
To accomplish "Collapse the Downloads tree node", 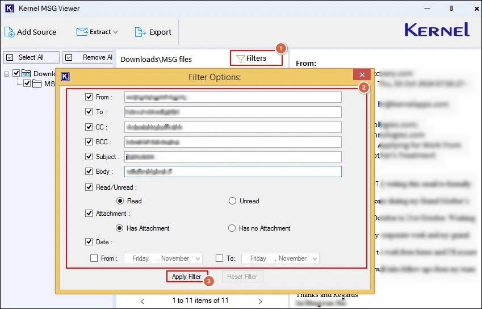I will (6, 74).
